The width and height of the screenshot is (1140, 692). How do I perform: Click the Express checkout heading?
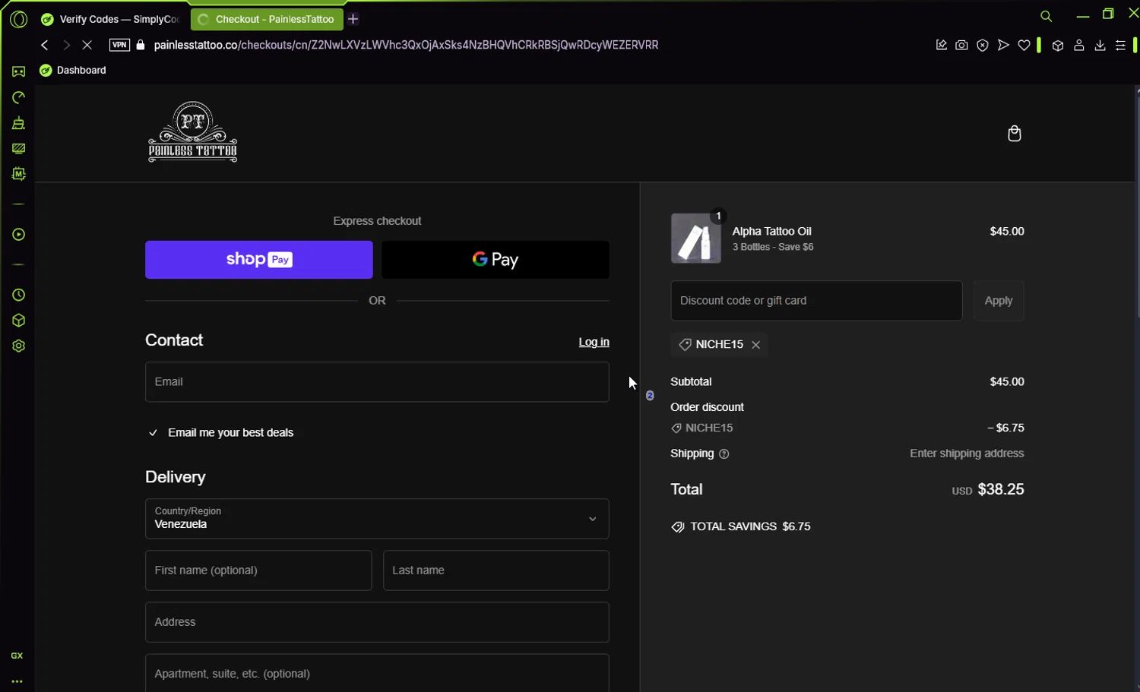377,221
